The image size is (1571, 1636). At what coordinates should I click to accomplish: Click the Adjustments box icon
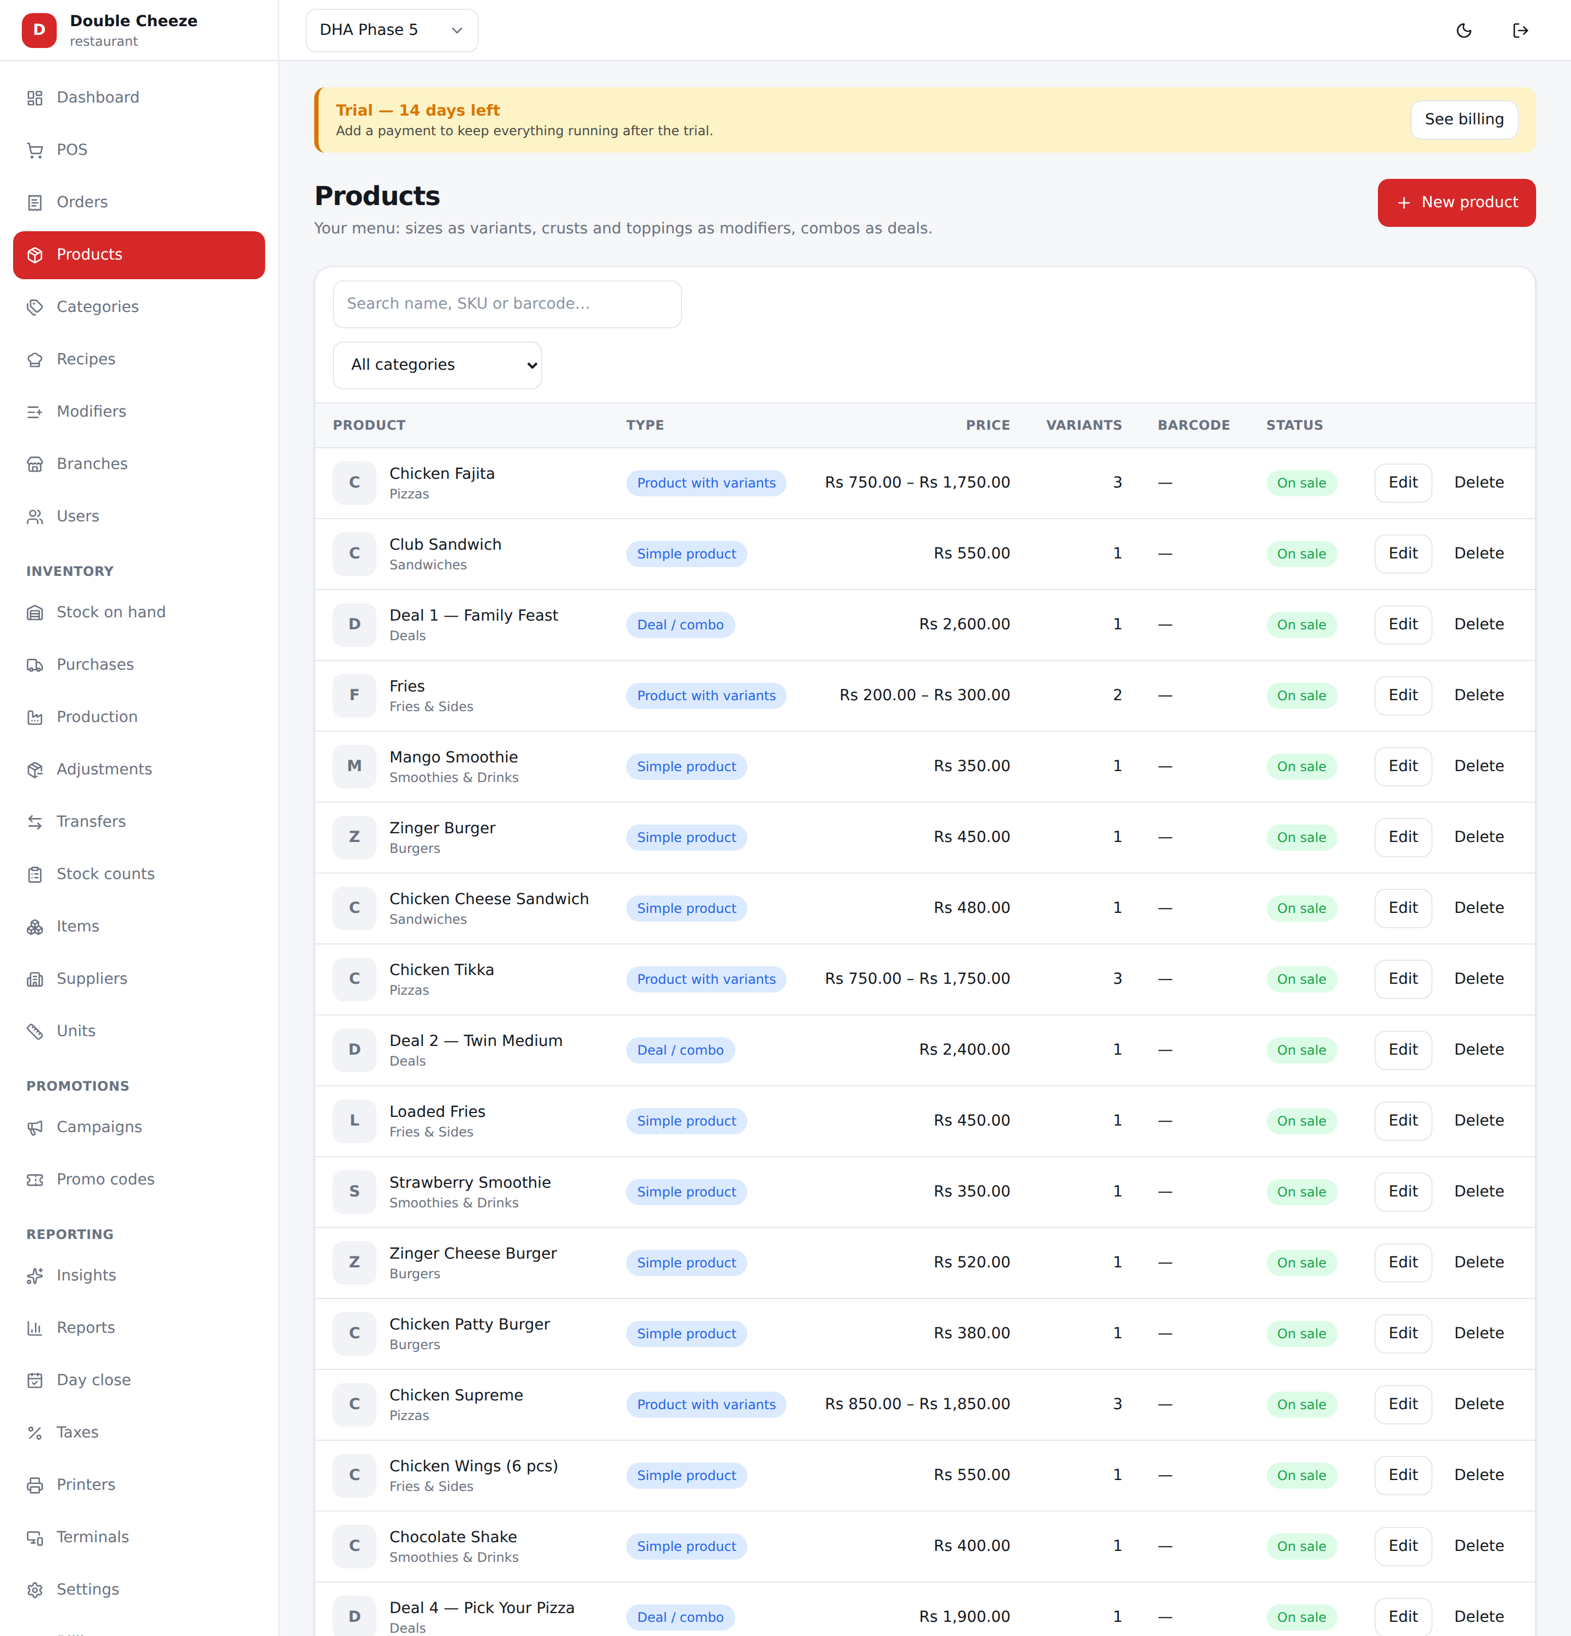35,769
